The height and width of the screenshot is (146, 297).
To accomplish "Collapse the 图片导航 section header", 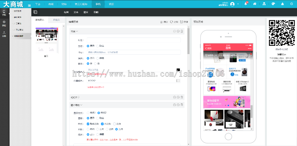I will (77, 105).
